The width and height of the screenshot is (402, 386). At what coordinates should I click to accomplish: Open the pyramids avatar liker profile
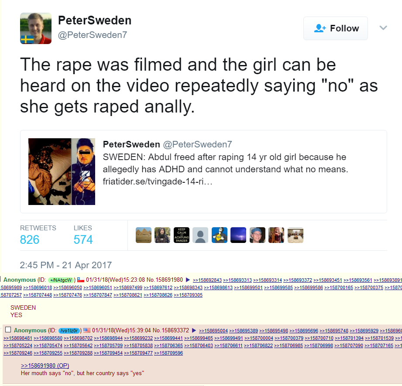(x=143, y=235)
